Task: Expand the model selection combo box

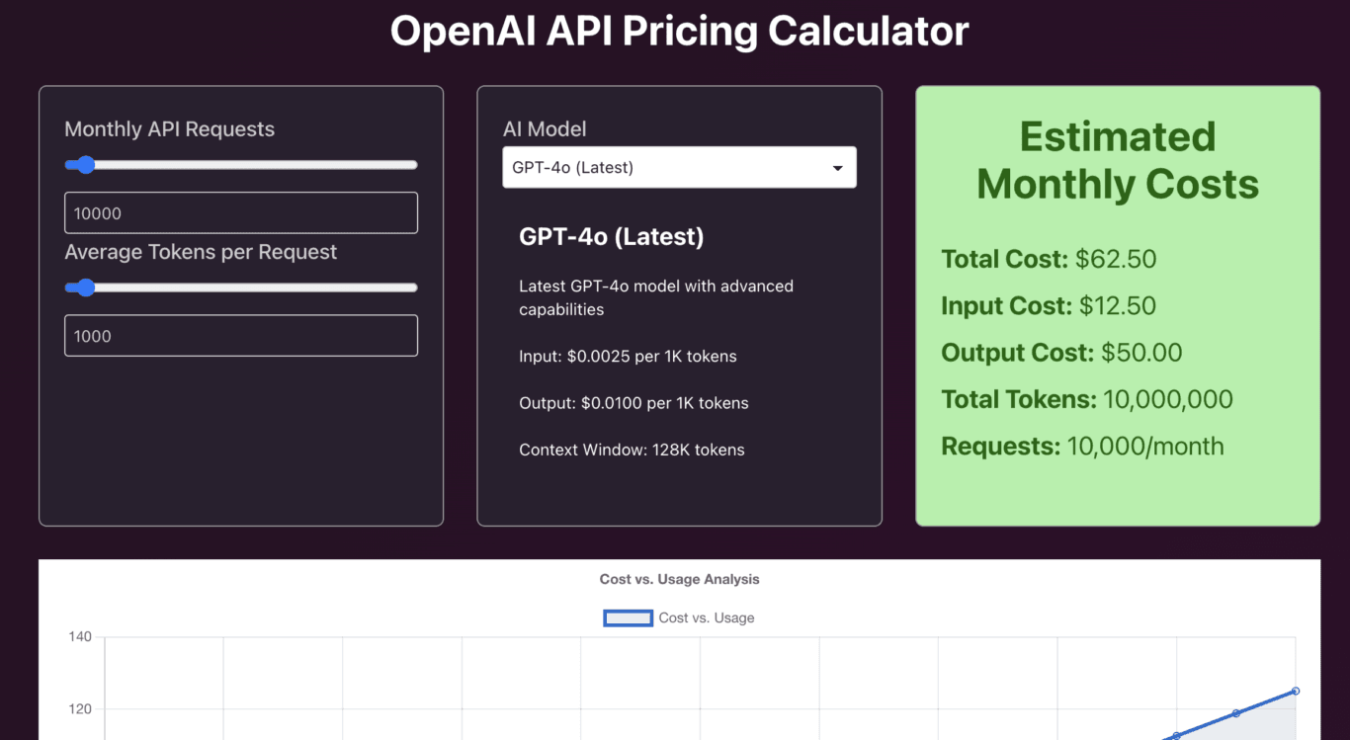Action: pyautogui.click(x=679, y=167)
